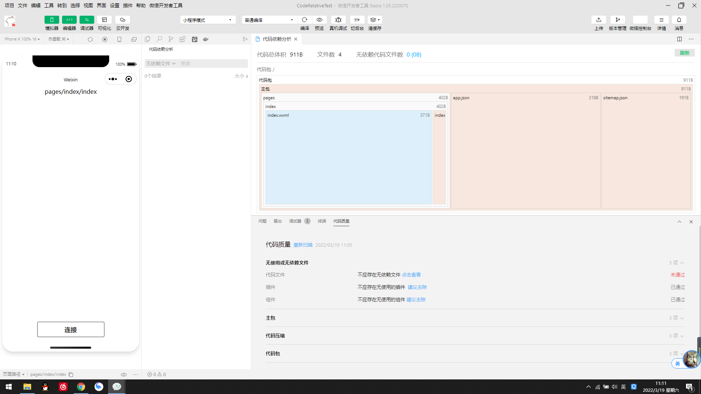Toggle the debugger panel button
The width and height of the screenshot is (701, 394).
pos(87,20)
